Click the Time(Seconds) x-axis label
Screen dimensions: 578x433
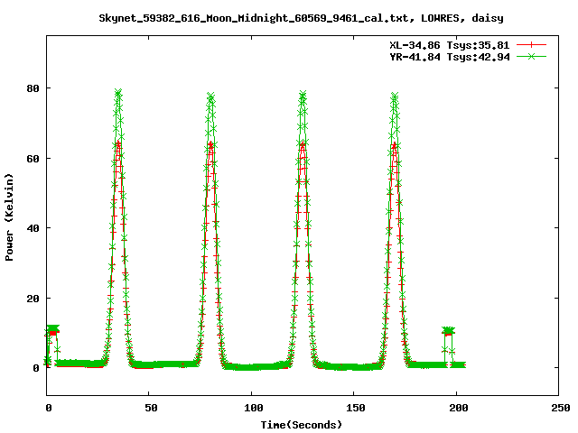pos(301,425)
